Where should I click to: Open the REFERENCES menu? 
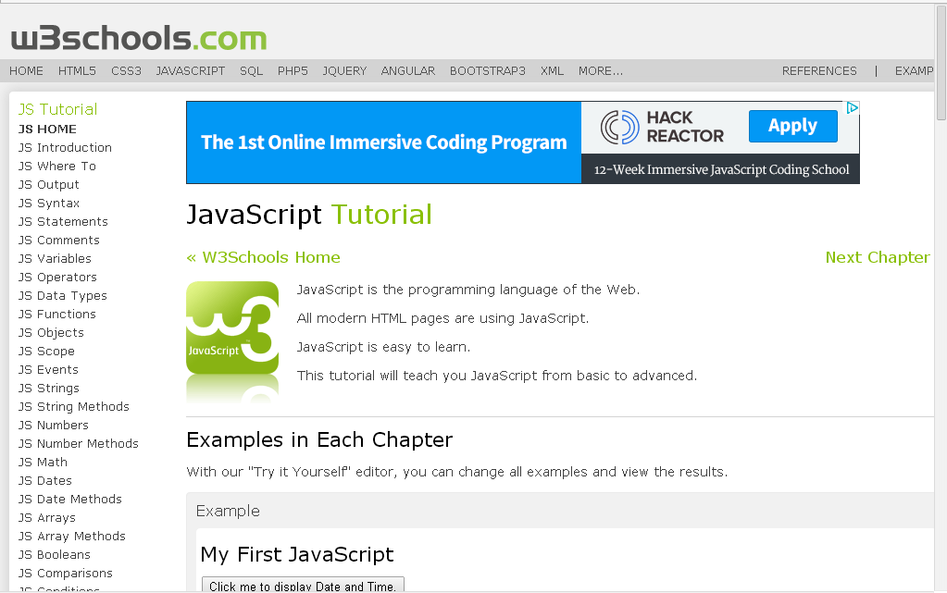tap(819, 70)
